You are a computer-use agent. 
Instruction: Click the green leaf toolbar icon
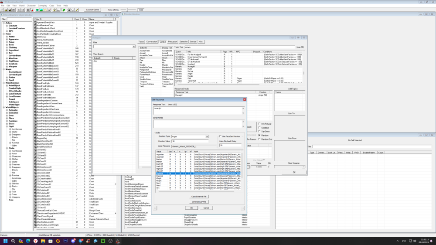[64, 10]
